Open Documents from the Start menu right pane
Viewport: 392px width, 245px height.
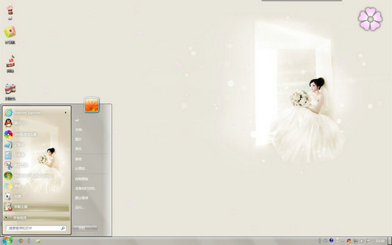point(78,130)
